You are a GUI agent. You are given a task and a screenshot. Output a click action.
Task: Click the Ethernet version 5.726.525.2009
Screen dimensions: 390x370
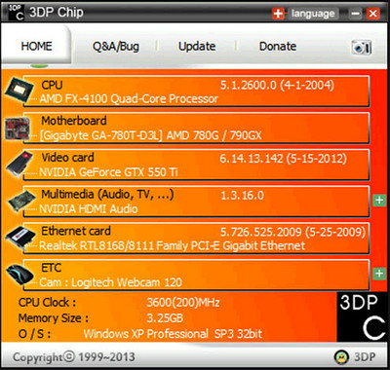pyautogui.click(x=292, y=232)
